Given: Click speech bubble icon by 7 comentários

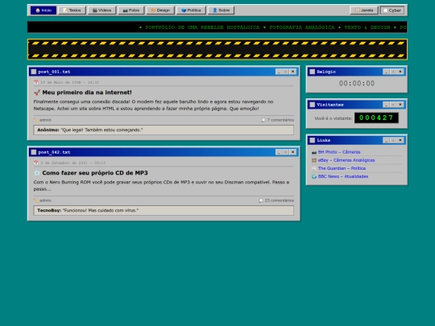Looking at the screenshot, I should (263, 120).
